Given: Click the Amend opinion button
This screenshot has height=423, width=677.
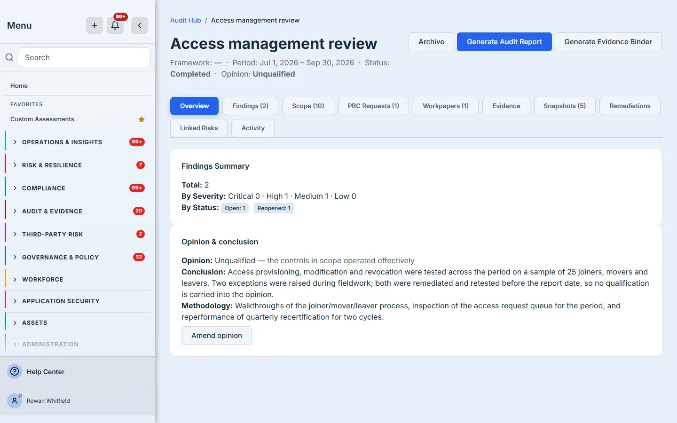Looking at the screenshot, I should pyautogui.click(x=217, y=336).
